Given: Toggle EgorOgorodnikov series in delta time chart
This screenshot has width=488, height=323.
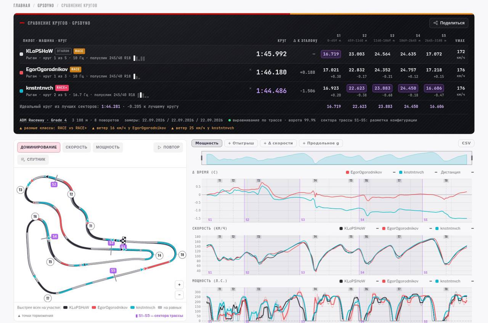Looking at the screenshot, I should click(x=364, y=172).
